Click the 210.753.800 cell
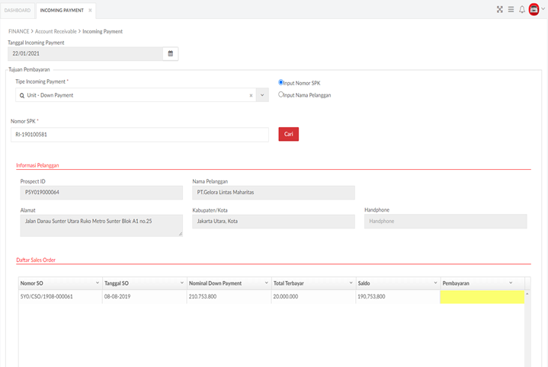The image size is (548, 367). [x=229, y=297]
